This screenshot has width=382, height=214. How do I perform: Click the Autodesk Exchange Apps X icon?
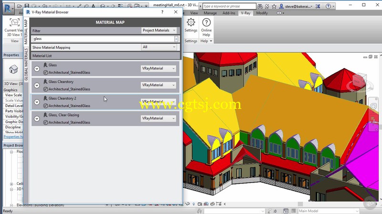coord(318,6)
